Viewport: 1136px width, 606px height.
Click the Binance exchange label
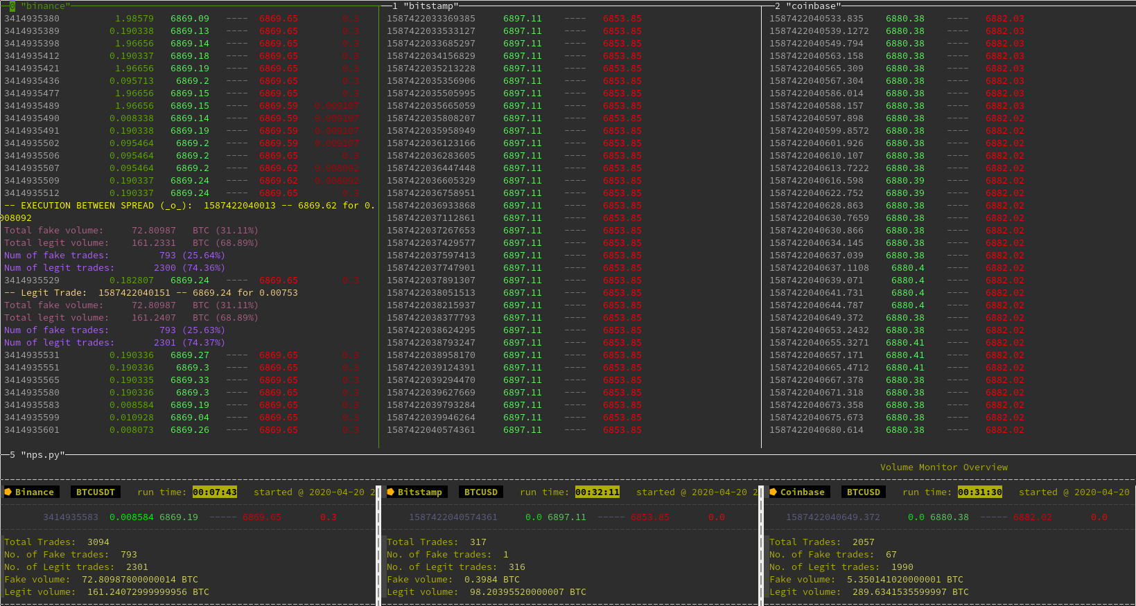pos(35,492)
